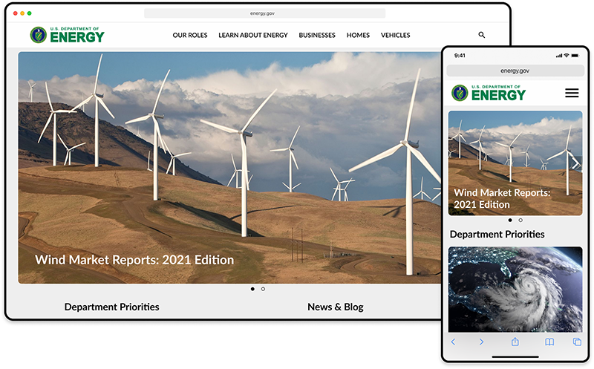Click Department Priorities heading on desktop
The image size is (594, 369).
click(112, 307)
